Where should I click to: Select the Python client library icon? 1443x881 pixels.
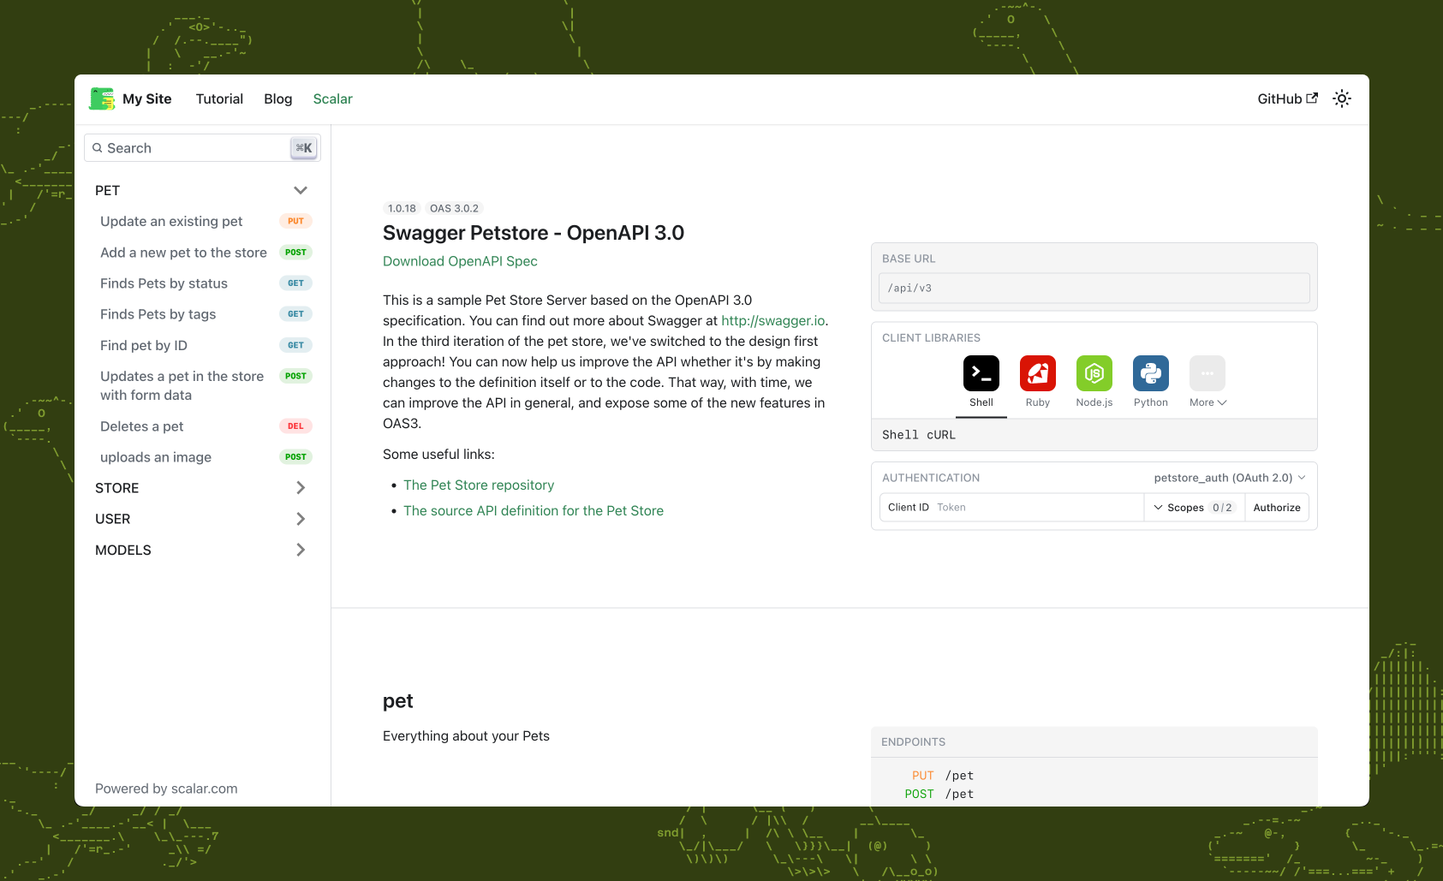(x=1151, y=373)
